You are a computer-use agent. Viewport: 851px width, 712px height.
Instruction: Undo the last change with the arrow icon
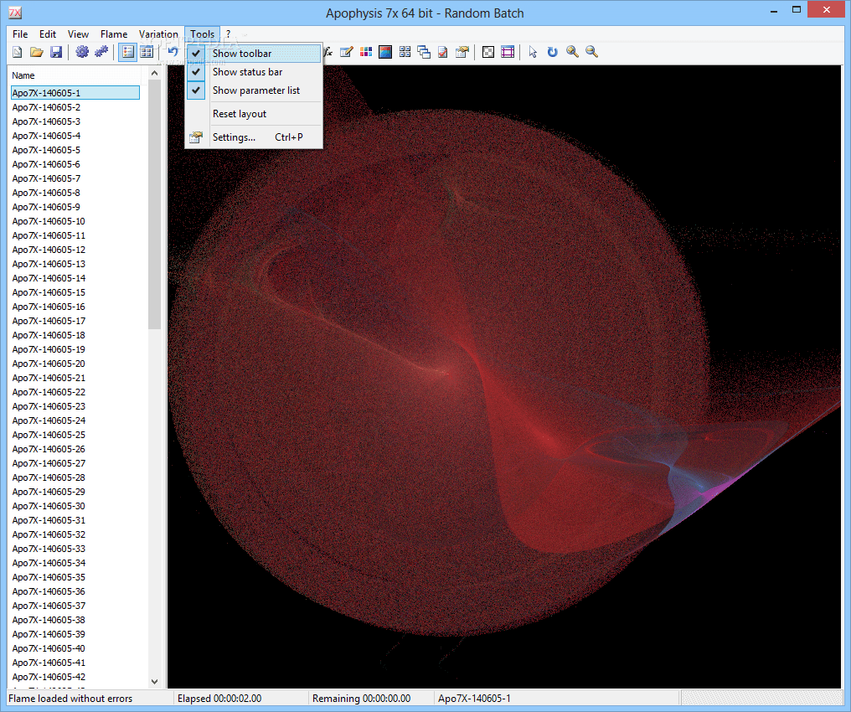(173, 52)
